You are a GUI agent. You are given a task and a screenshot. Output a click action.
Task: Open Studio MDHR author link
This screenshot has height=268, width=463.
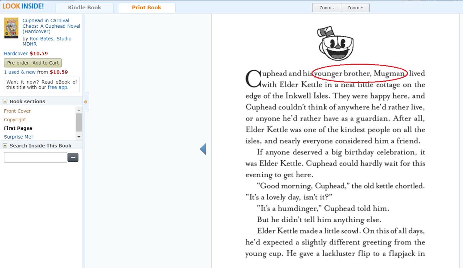coord(47,41)
